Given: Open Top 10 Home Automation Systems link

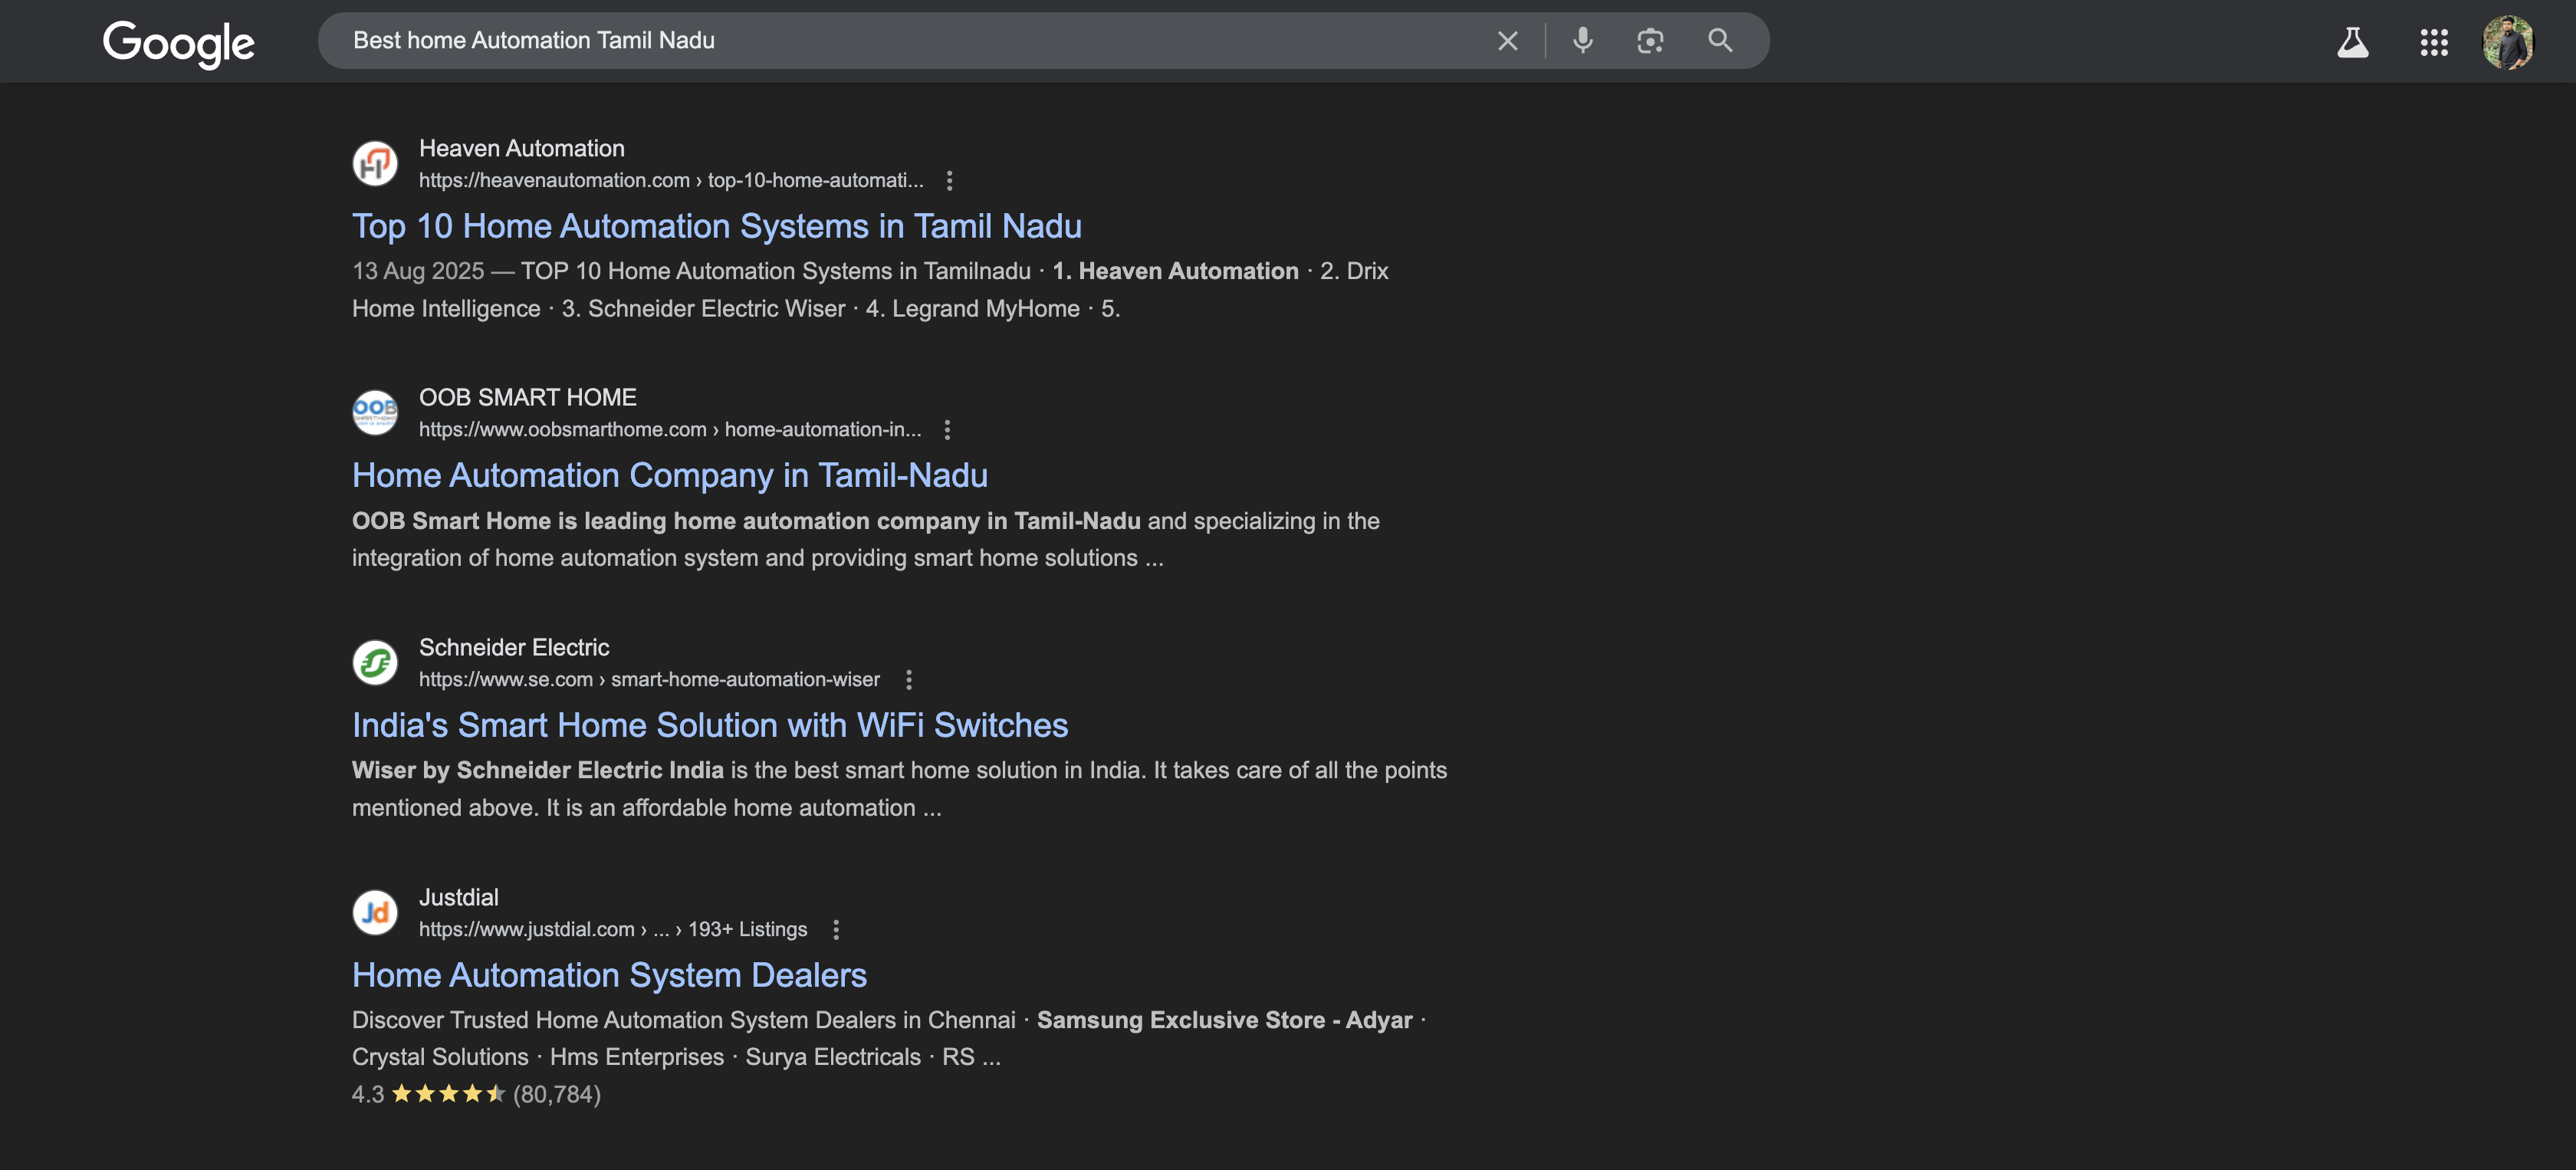Looking at the screenshot, I should point(716,226).
